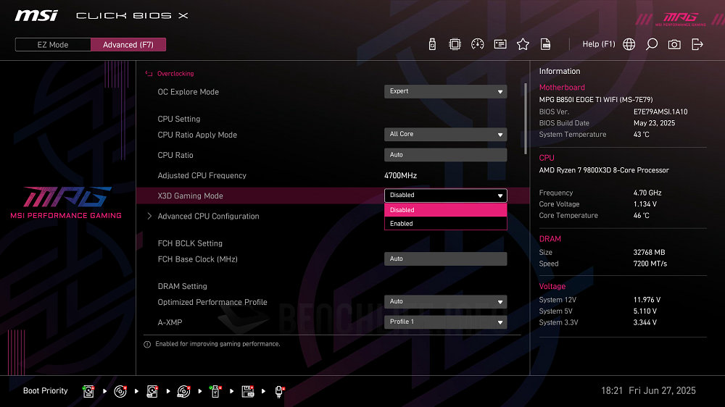Open the speedometer performance gauge icon
The height and width of the screenshot is (407, 725).
pos(478,44)
